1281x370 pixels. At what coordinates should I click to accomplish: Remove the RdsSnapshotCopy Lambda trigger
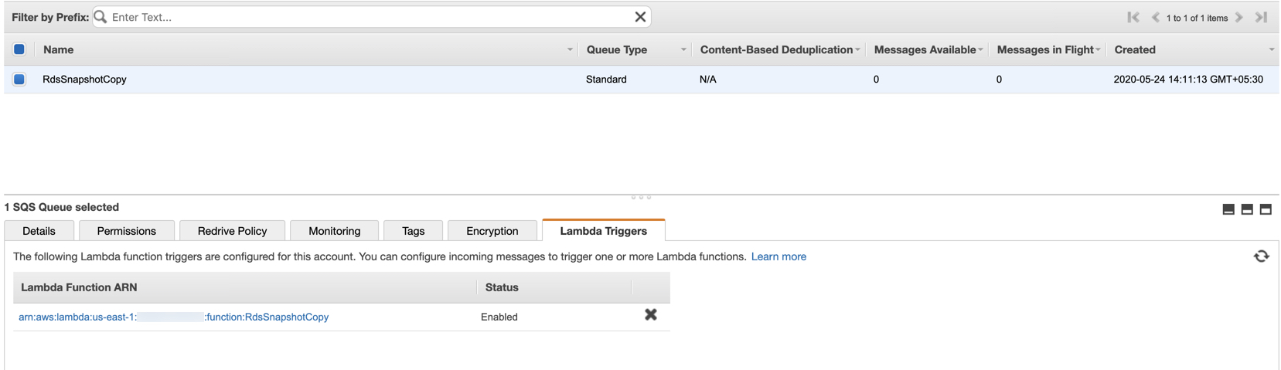click(x=651, y=315)
